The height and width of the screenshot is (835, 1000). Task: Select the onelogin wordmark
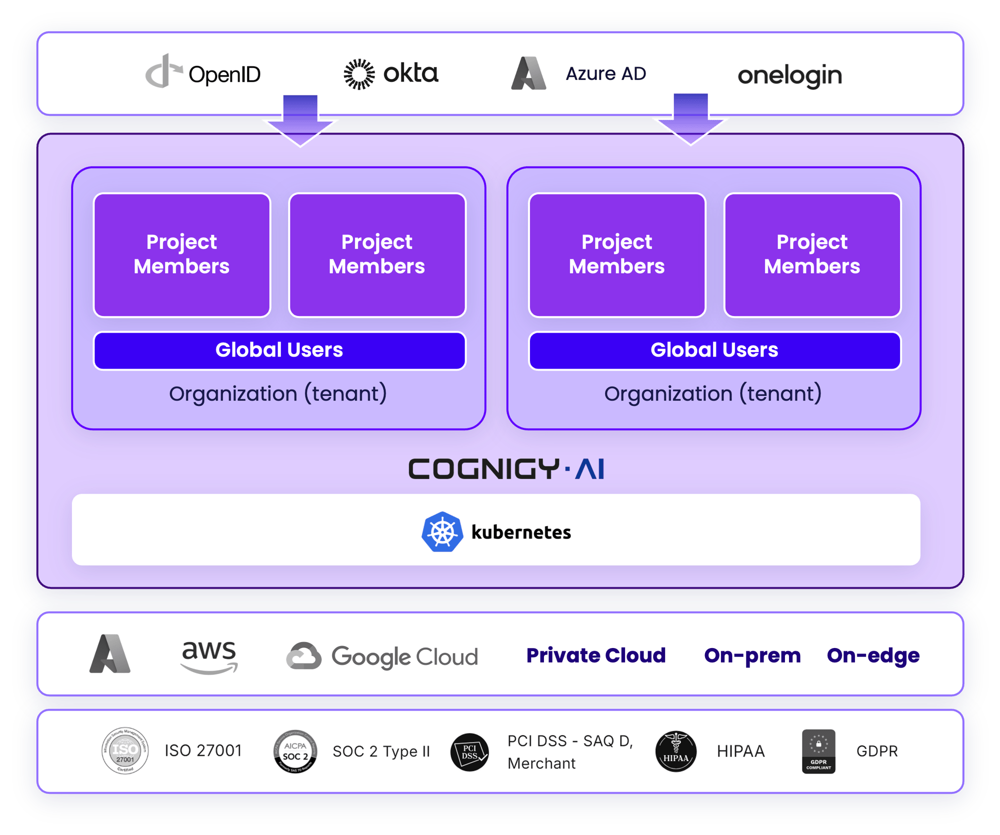point(789,76)
